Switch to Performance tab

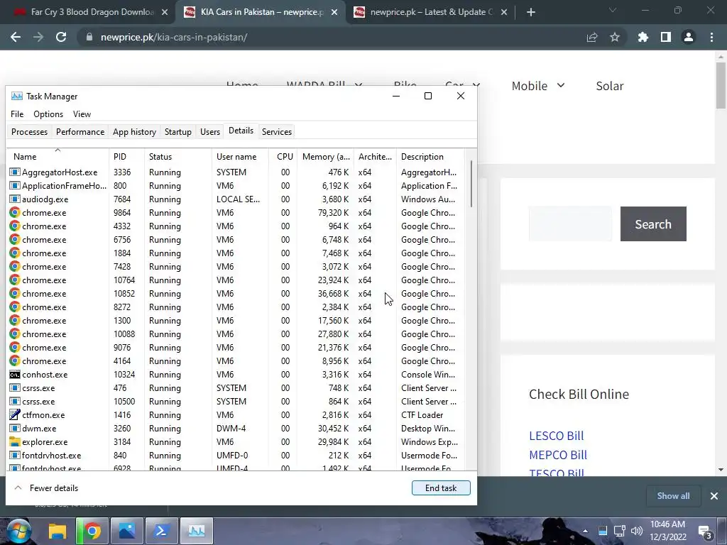80,131
